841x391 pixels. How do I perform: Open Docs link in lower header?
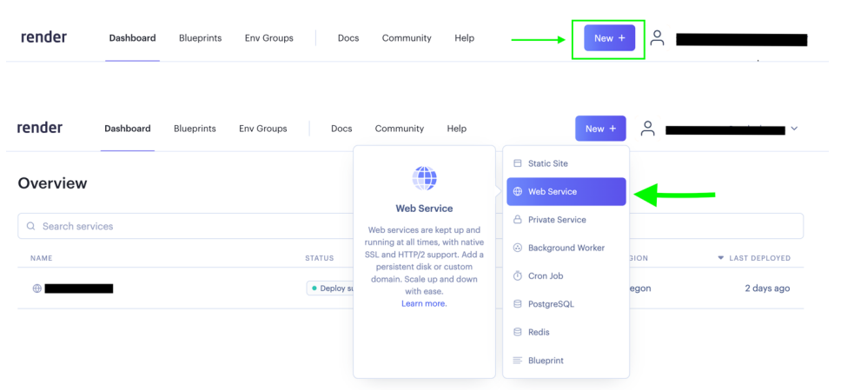click(341, 129)
